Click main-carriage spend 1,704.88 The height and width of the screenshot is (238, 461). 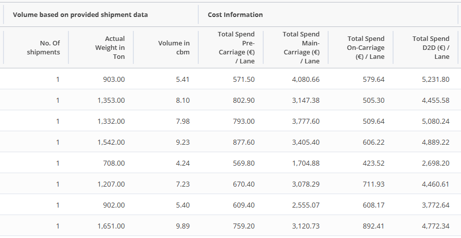pyautogui.click(x=306, y=163)
